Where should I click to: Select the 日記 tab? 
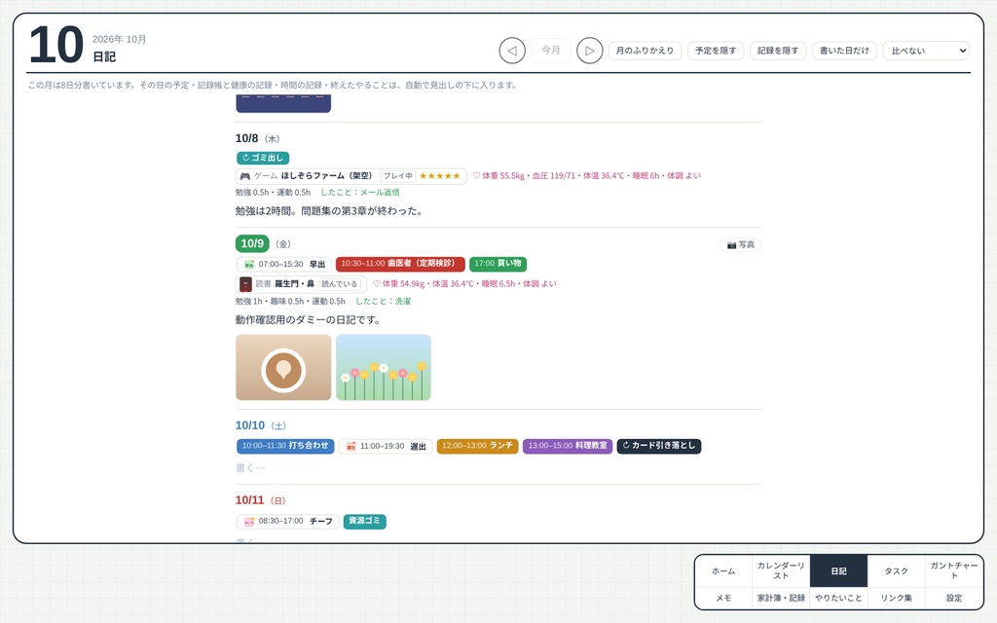[838, 570]
